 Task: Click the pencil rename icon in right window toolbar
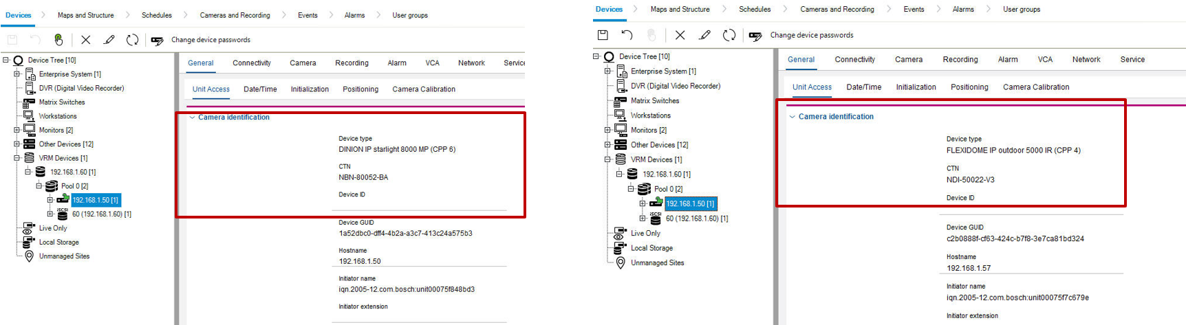(x=704, y=35)
